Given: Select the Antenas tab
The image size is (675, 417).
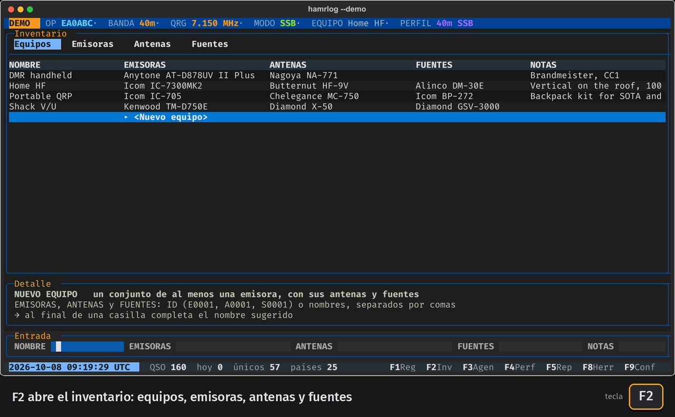Looking at the screenshot, I should click(152, 44).
